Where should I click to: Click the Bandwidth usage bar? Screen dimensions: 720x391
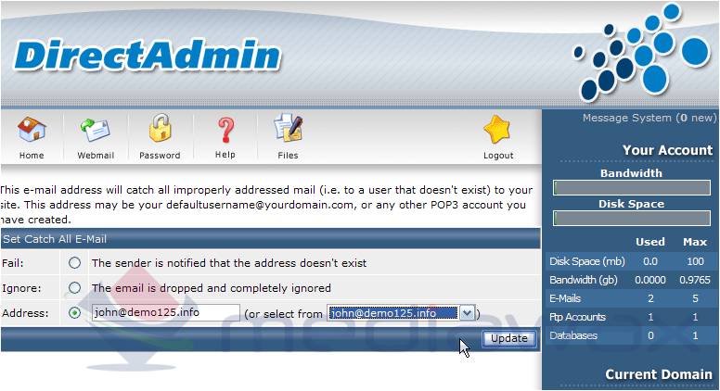tap(631, 188)
